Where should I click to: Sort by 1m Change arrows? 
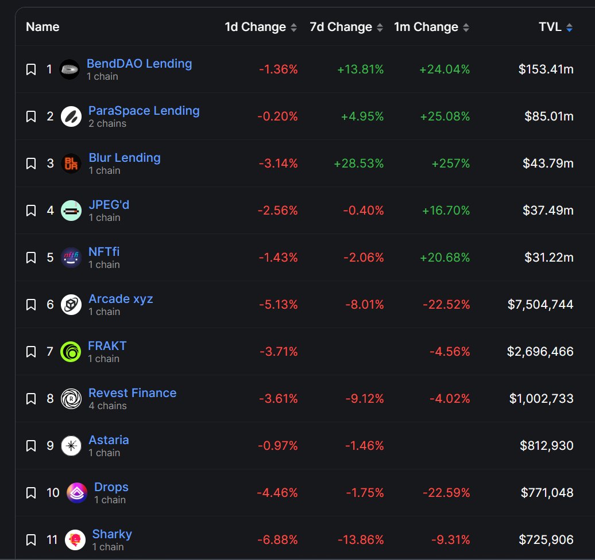[466, 28]
